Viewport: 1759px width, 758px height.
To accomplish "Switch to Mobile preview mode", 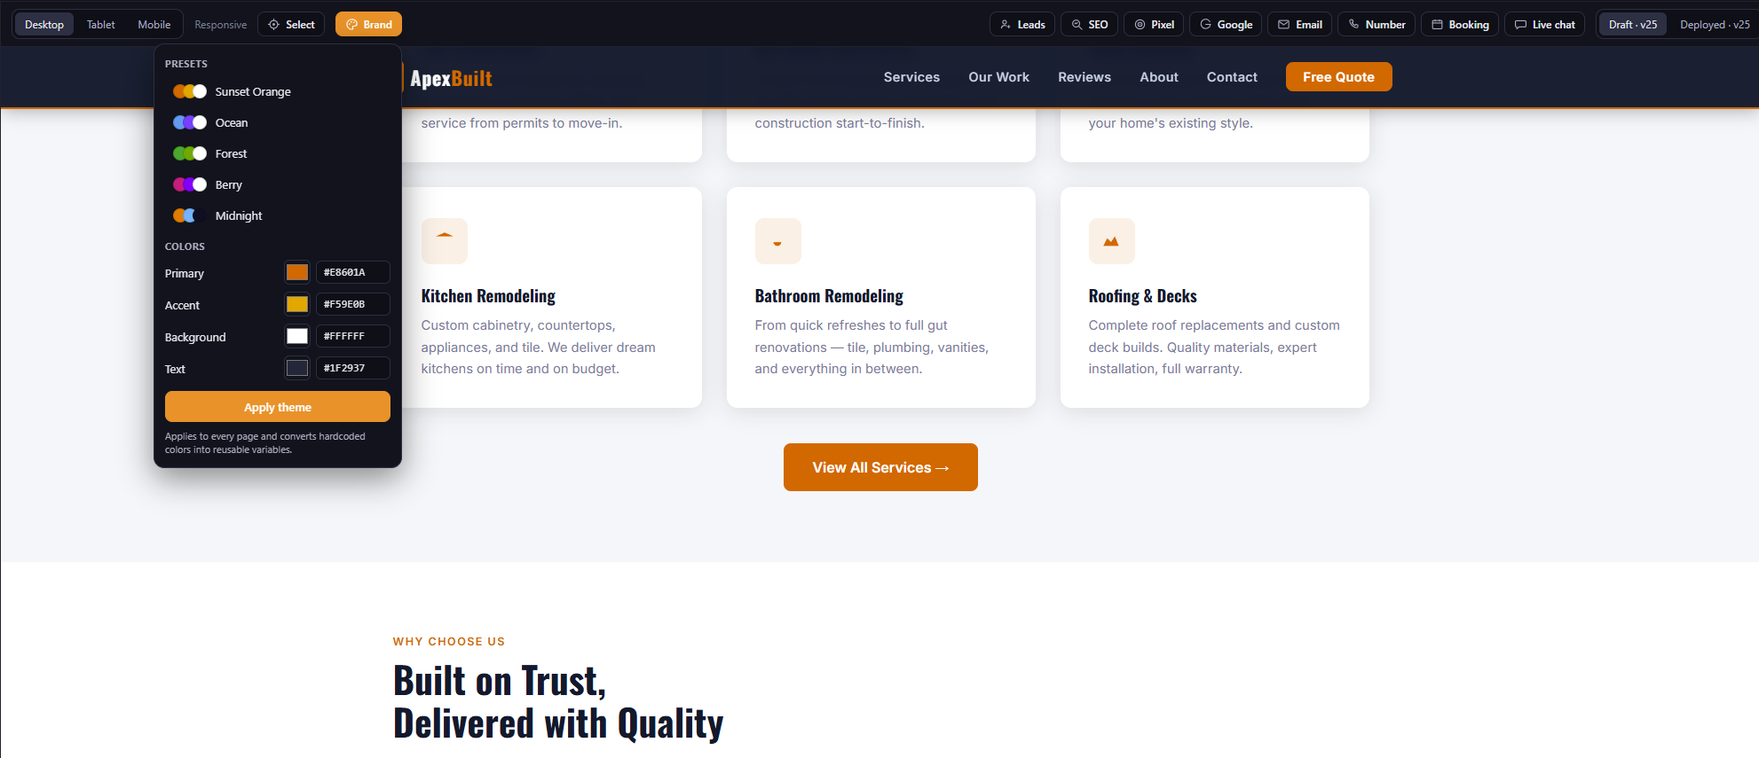I will pos(154,25).
